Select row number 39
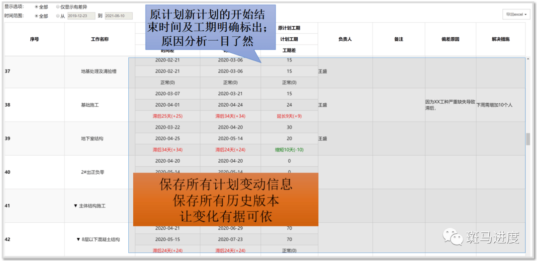 [x=7, y=138]
